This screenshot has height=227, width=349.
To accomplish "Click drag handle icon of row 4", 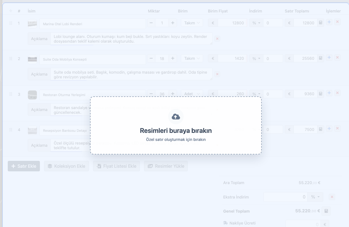I will (11, 130).
